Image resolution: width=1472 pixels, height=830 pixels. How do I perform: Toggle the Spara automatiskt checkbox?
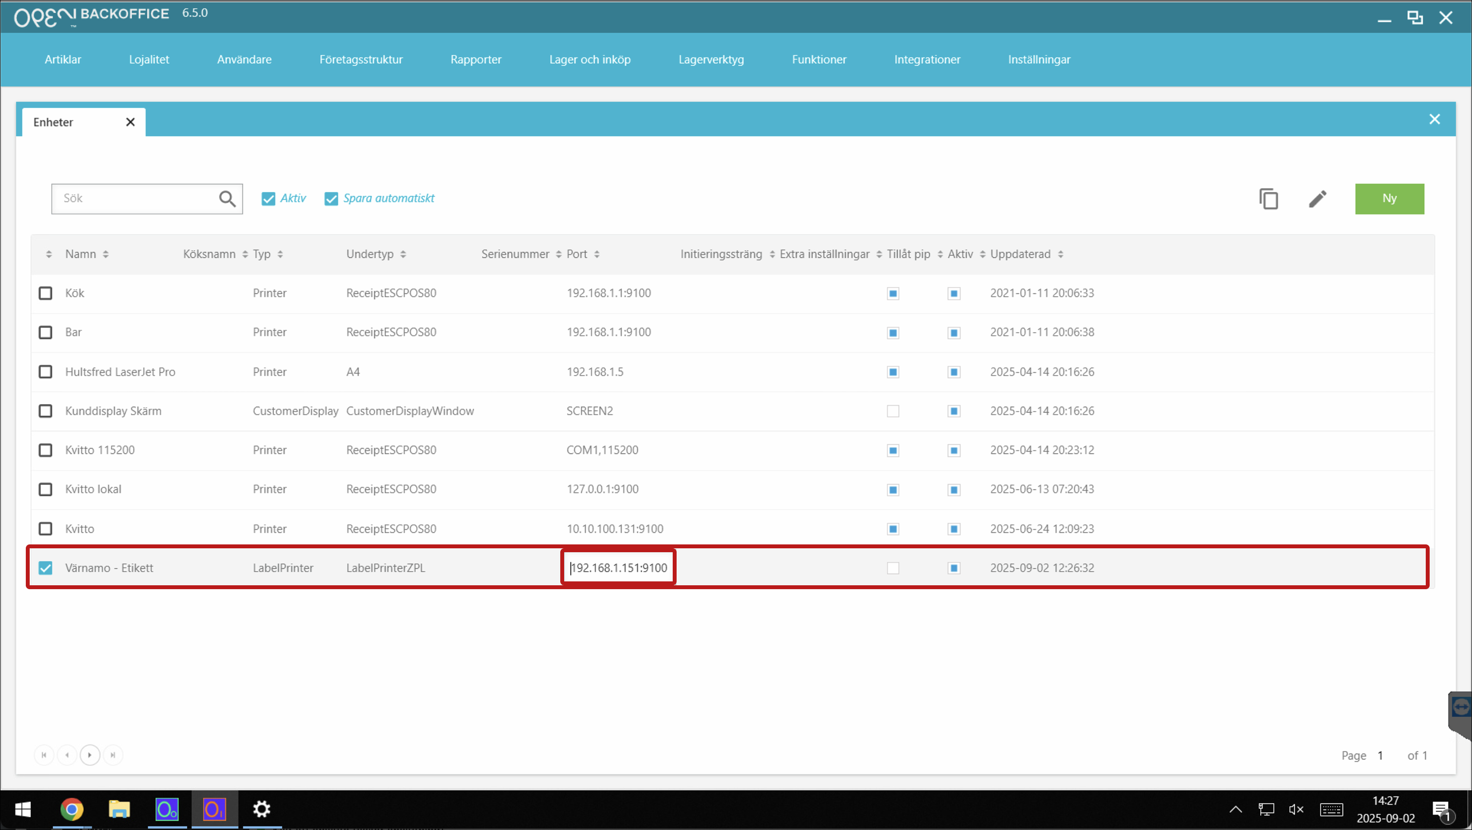[331, 199]
